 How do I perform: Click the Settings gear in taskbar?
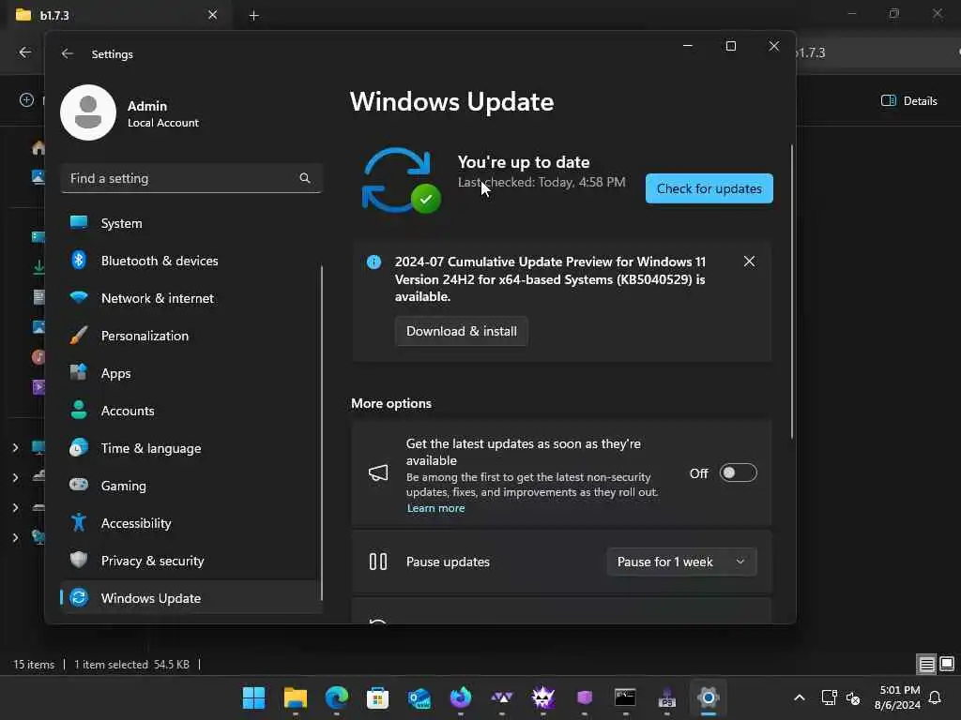(708, 697)
